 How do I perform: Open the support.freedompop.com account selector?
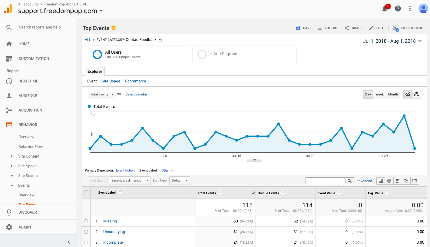(60, 11)
